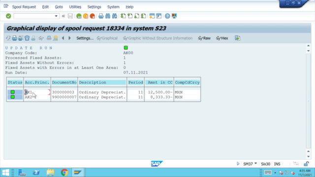Click the Period column header

point(136,83)
